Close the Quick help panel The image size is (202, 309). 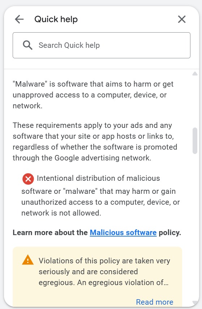[182, 19]
